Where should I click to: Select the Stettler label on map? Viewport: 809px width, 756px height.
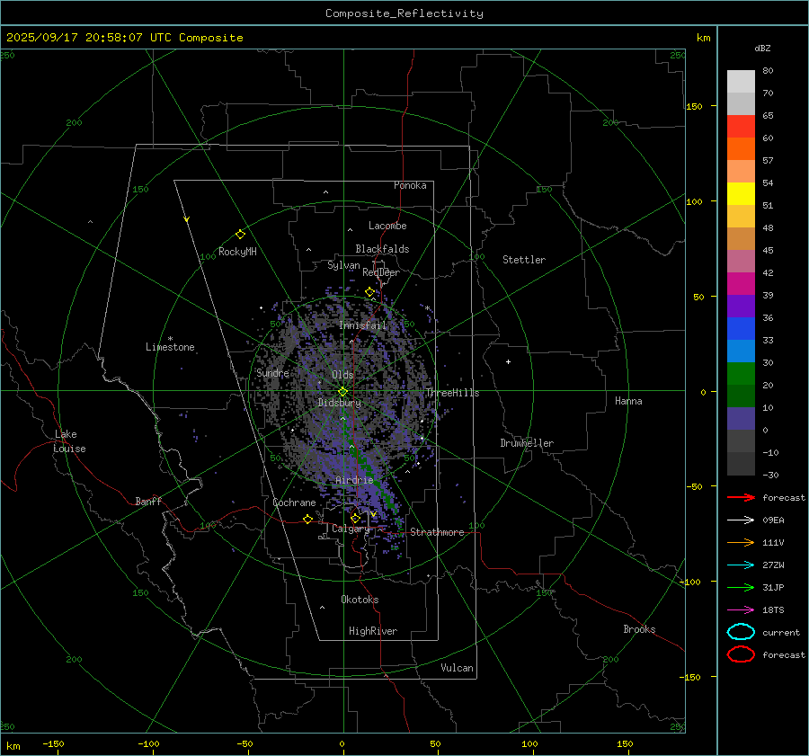click(x=524, y=260)
